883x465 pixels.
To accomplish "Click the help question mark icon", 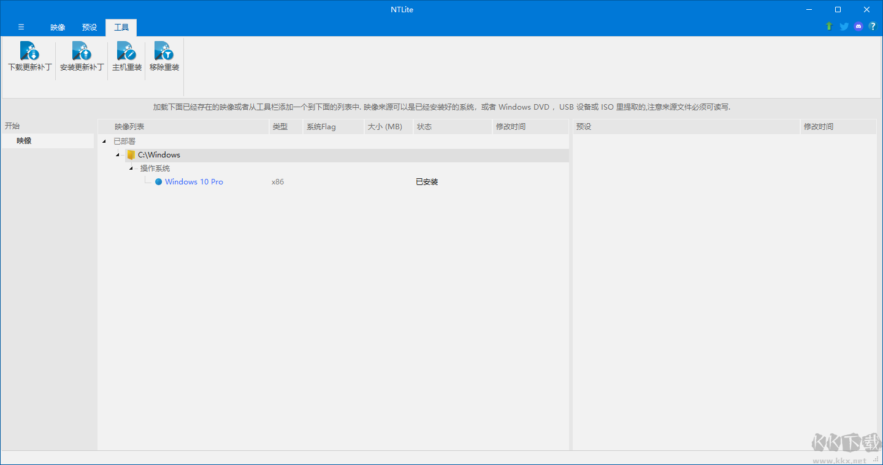I will click(873, 26).
